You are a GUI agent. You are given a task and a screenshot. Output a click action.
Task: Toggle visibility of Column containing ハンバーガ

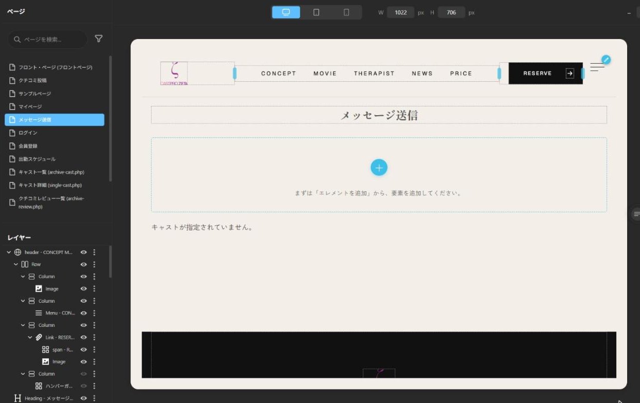[84, 374]
